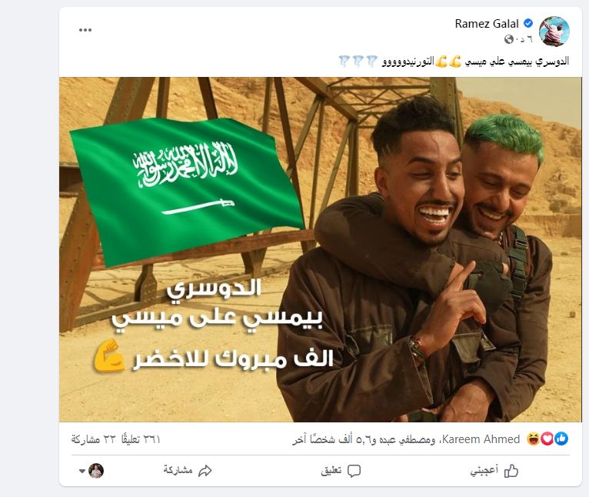This screenshot has height=497, width=589.
Task: Click the red heart Love reaction icon
Action: coord(547,439)
